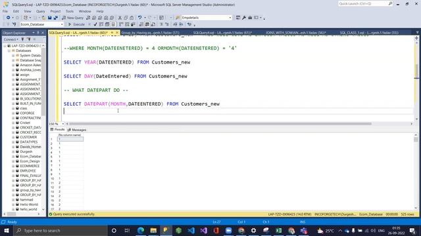Select the Hello World database
The image size is (421, 236).
click(x=29, y=205)
